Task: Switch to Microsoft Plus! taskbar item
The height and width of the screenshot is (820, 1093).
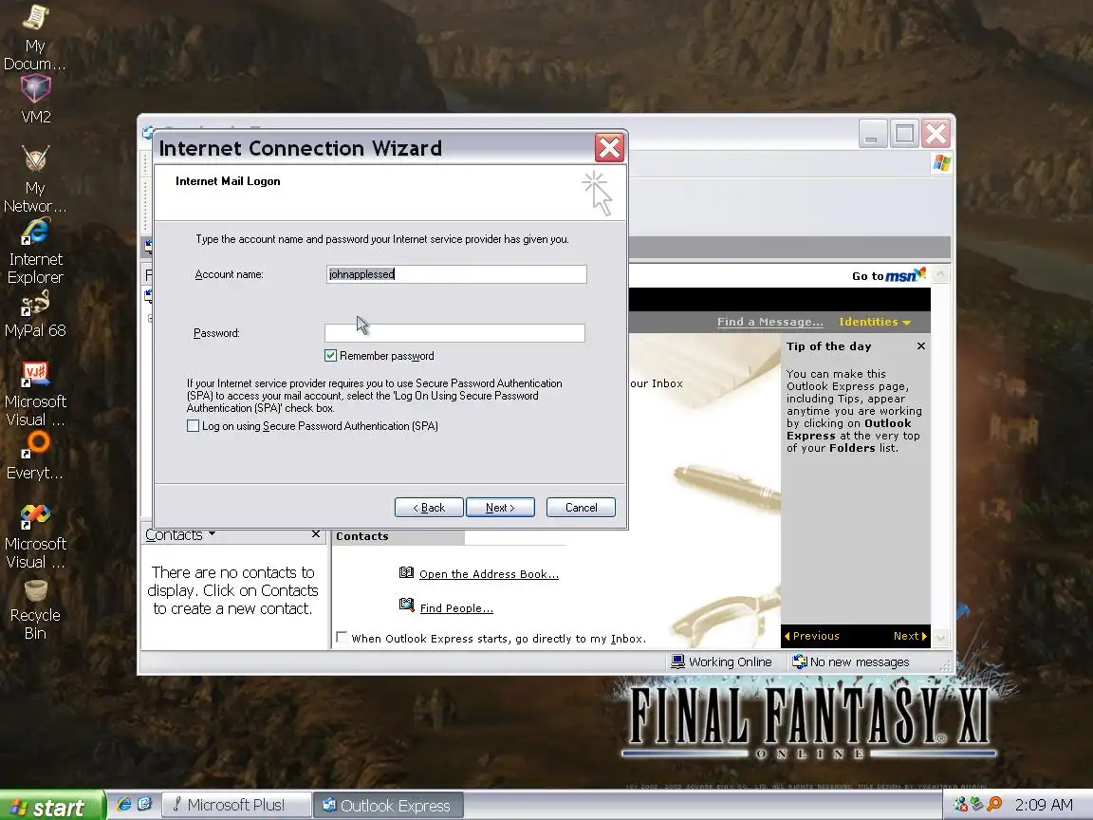Action: click(235, 805)
